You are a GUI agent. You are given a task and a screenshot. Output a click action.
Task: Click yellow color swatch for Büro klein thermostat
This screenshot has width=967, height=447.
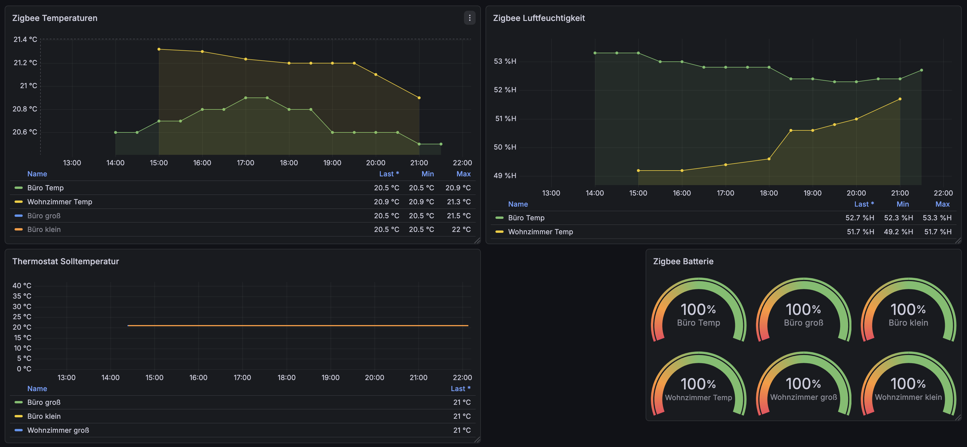click(x=18, y=416)
